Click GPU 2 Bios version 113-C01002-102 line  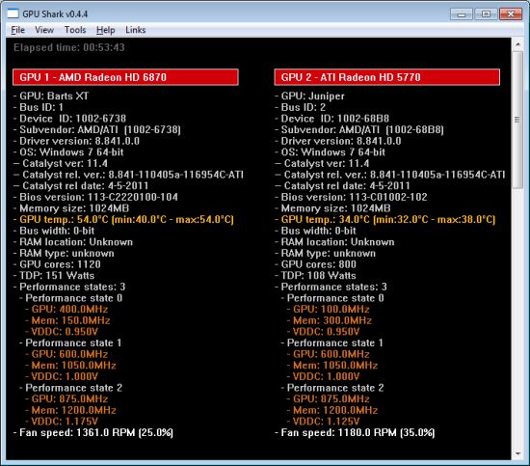tap(351, 197)
